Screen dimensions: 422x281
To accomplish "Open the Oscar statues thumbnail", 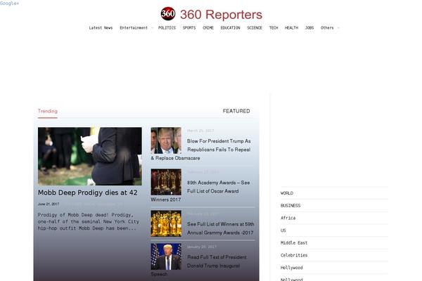I will (166, 182).
